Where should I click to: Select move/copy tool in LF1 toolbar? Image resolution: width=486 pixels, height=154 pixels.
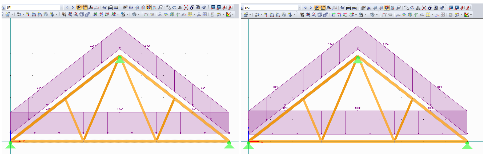coord(168,7)
